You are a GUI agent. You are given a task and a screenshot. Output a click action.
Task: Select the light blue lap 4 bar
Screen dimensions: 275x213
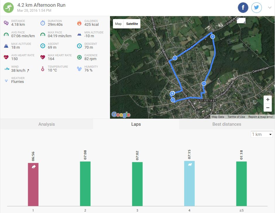pos(189,183)
